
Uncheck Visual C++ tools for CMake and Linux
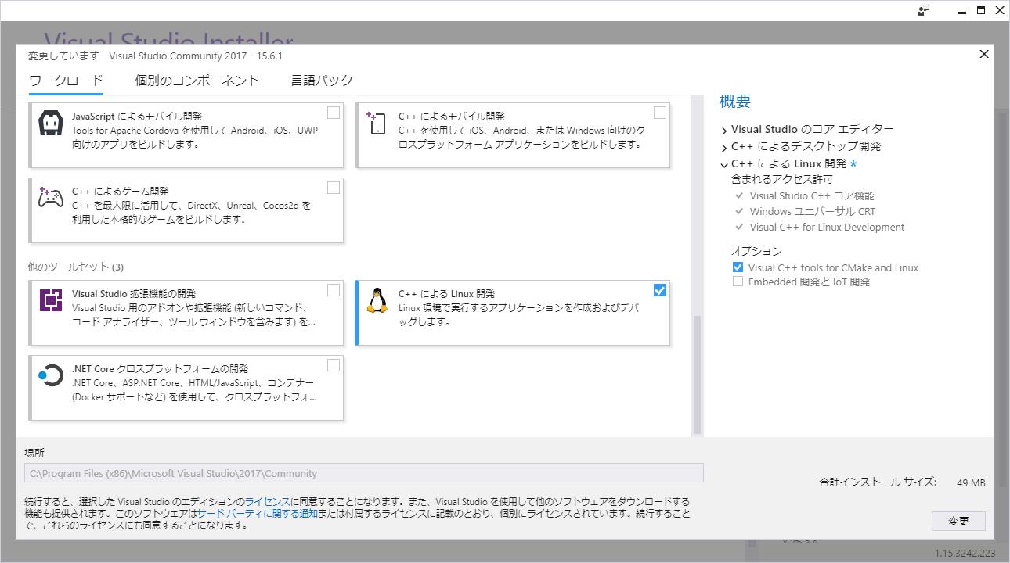738,267
